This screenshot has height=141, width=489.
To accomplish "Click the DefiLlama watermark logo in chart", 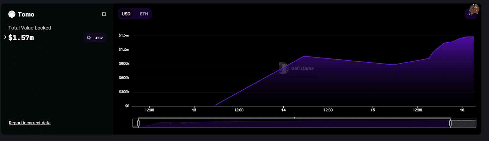I will pyautogui.click(x=284, y=68).
